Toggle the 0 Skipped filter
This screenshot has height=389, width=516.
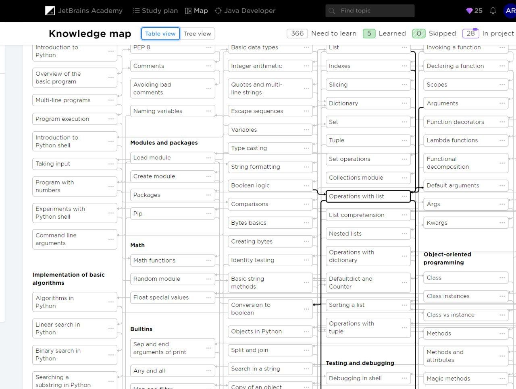point(434,33)
